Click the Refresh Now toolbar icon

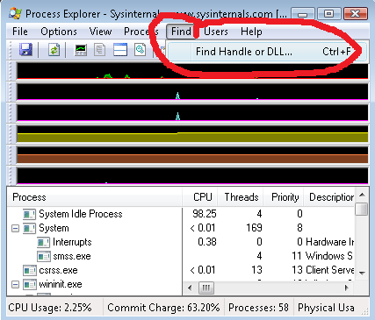pos(54,50)
